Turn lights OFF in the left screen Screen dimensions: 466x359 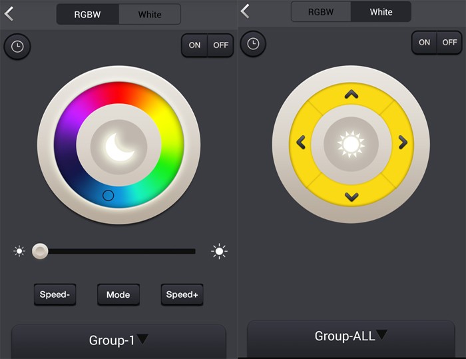click(x=220, y=45)
